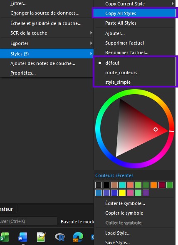Image resolution: width=178 pixels, height=245 pixels.
Task: Open Éditer le symbole...
Action: click(x=134, y=203)
